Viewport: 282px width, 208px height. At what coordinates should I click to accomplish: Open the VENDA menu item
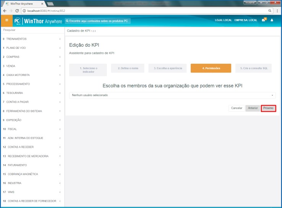32,66
